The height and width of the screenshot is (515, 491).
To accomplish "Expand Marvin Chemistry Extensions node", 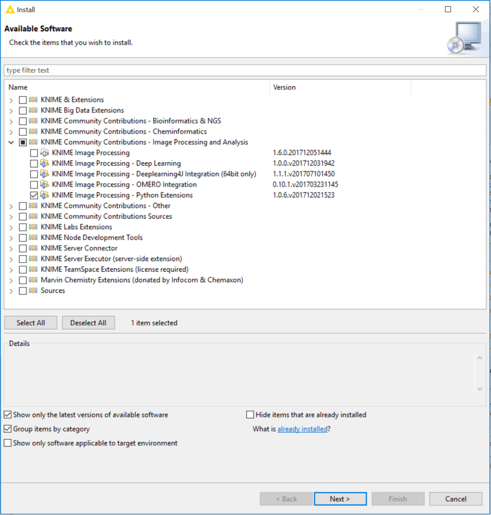I will (11, 280).
